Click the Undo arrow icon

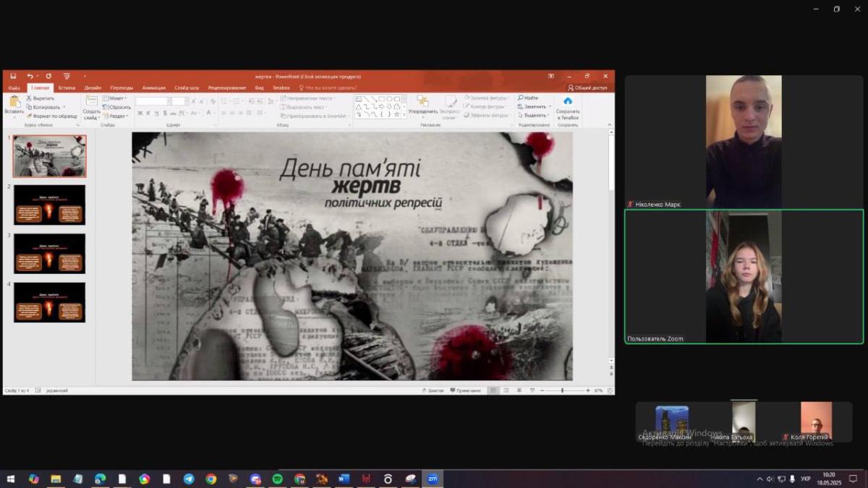(30, 76)
